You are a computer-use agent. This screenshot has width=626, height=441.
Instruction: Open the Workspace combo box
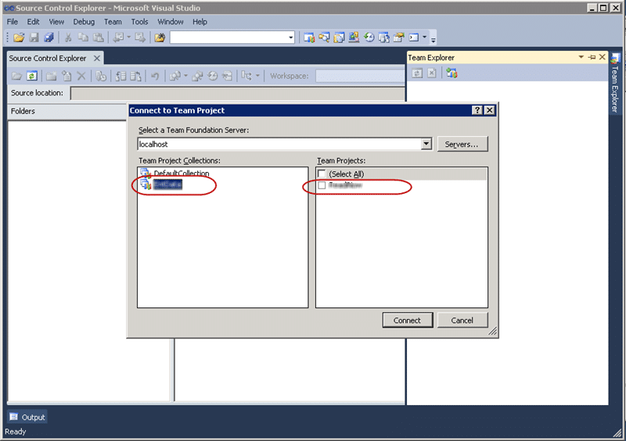pyautogui.click(x=360, y=76)
